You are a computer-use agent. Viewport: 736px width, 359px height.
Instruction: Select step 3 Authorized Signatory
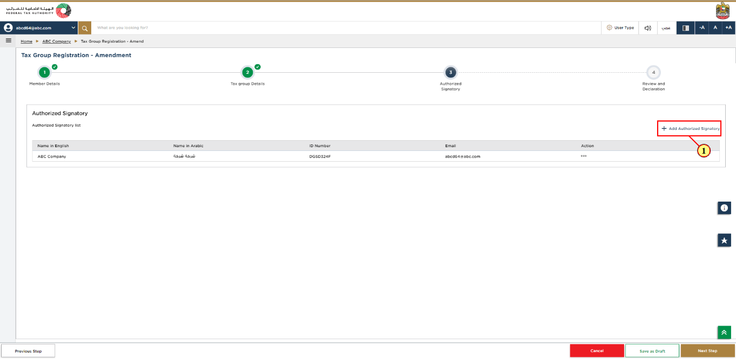click(x=450, y=72)
